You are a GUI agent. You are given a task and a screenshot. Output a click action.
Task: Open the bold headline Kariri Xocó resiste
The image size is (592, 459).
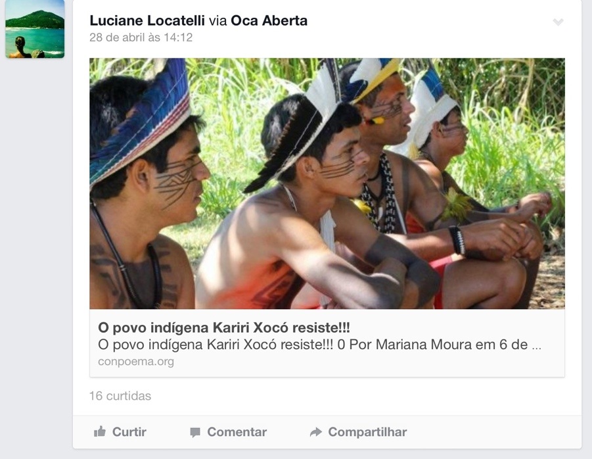click(x=224, y=327)
